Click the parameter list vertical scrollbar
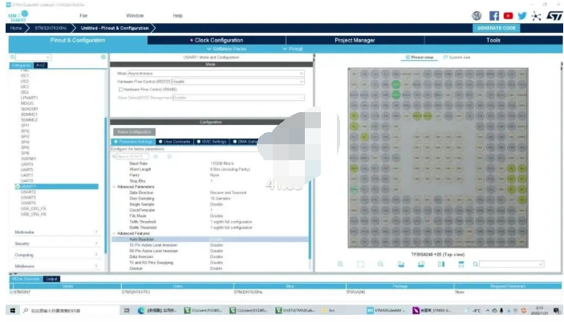Image resolution: width=564 pixels, height=322 pixels. [310, 219]
